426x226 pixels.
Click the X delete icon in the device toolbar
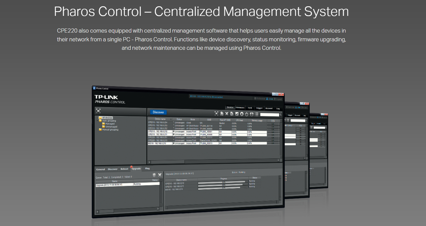click(x=227, y=114)
